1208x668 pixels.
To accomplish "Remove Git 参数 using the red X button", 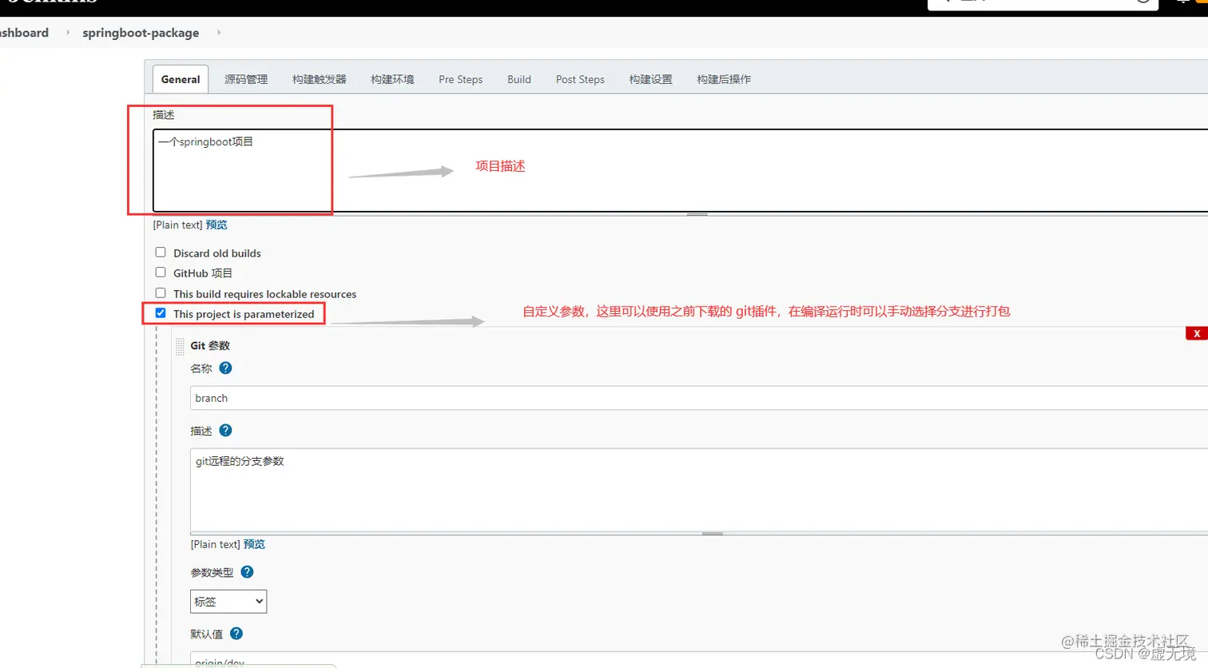I will click(x=1196, y=333).
